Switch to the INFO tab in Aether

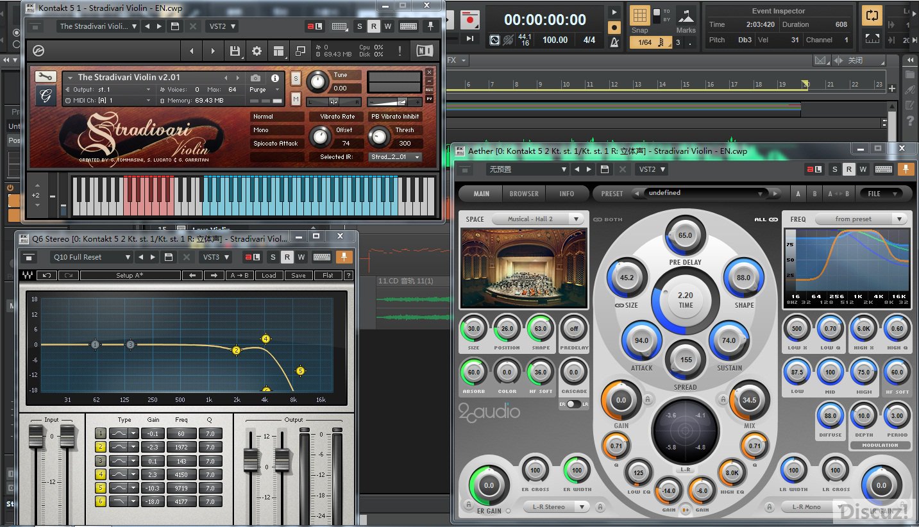pyautogui.click(x=567, y=194)
